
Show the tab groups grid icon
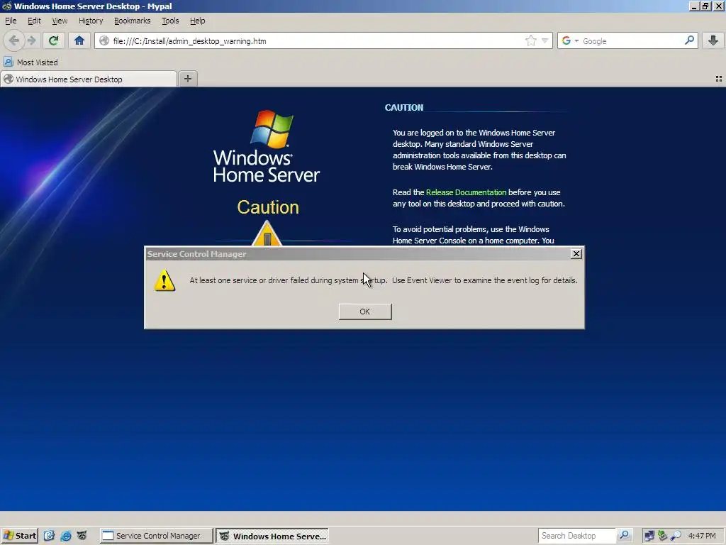pos(719,79)
